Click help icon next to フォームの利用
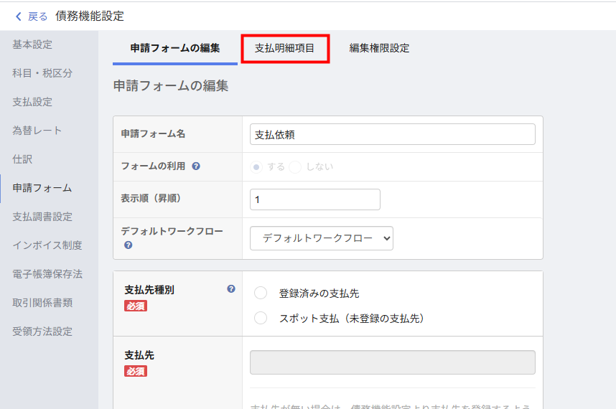Image resolution: width=616 pixels, height=409 pixels. coord(196,166)
